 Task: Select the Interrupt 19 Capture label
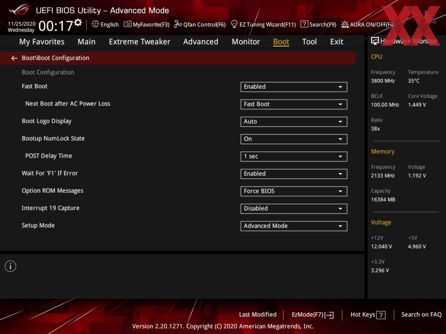[x=51, y=208]
